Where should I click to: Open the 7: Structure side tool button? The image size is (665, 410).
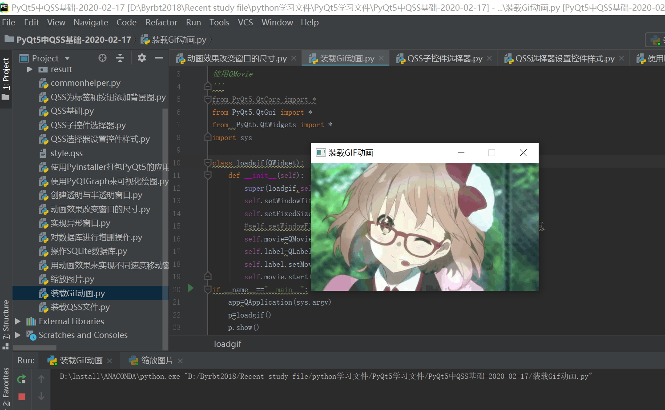(6, 324)
